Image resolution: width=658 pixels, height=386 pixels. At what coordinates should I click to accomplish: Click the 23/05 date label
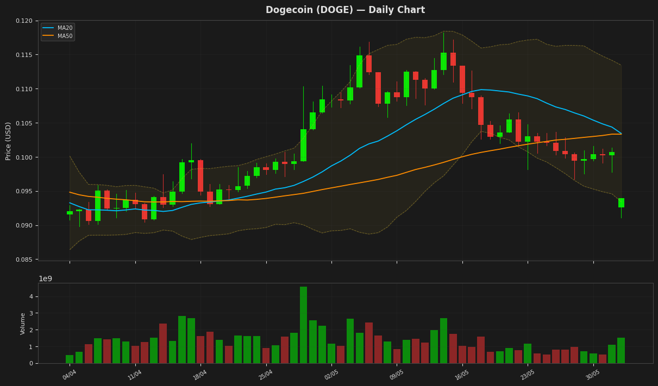click(x=528, y=375)
